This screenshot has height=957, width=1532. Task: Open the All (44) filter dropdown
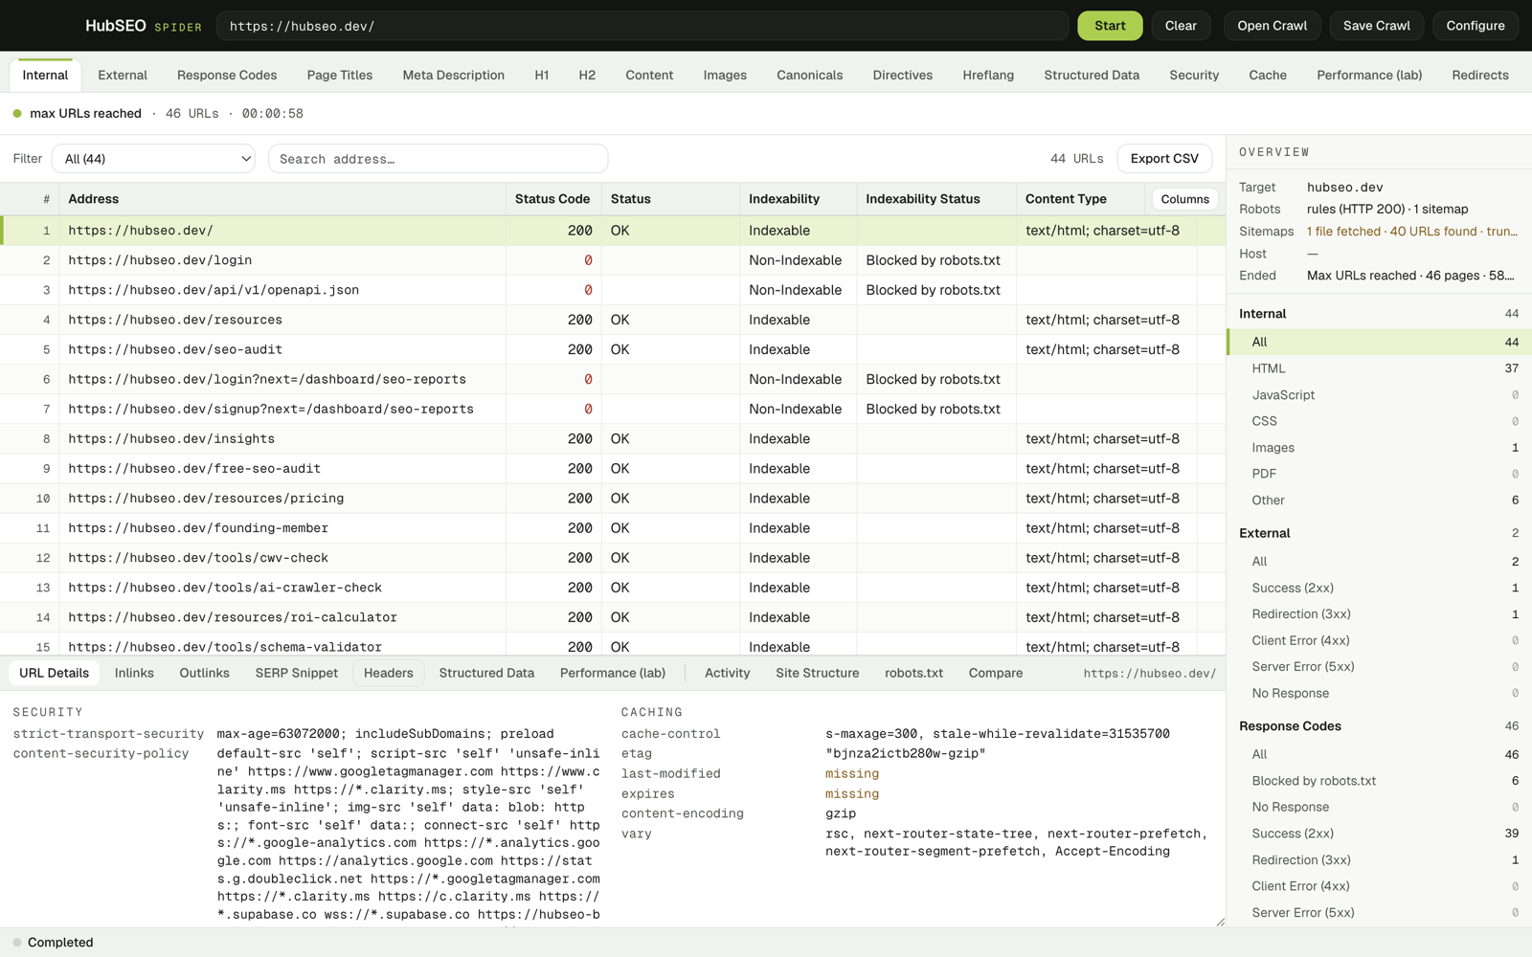tap(153, 159)
